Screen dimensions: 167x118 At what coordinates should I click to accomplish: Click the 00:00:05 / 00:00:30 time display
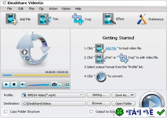(57, 72)
